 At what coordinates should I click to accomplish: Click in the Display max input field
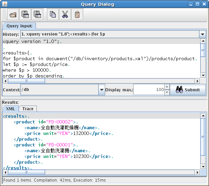click(149, 90)
